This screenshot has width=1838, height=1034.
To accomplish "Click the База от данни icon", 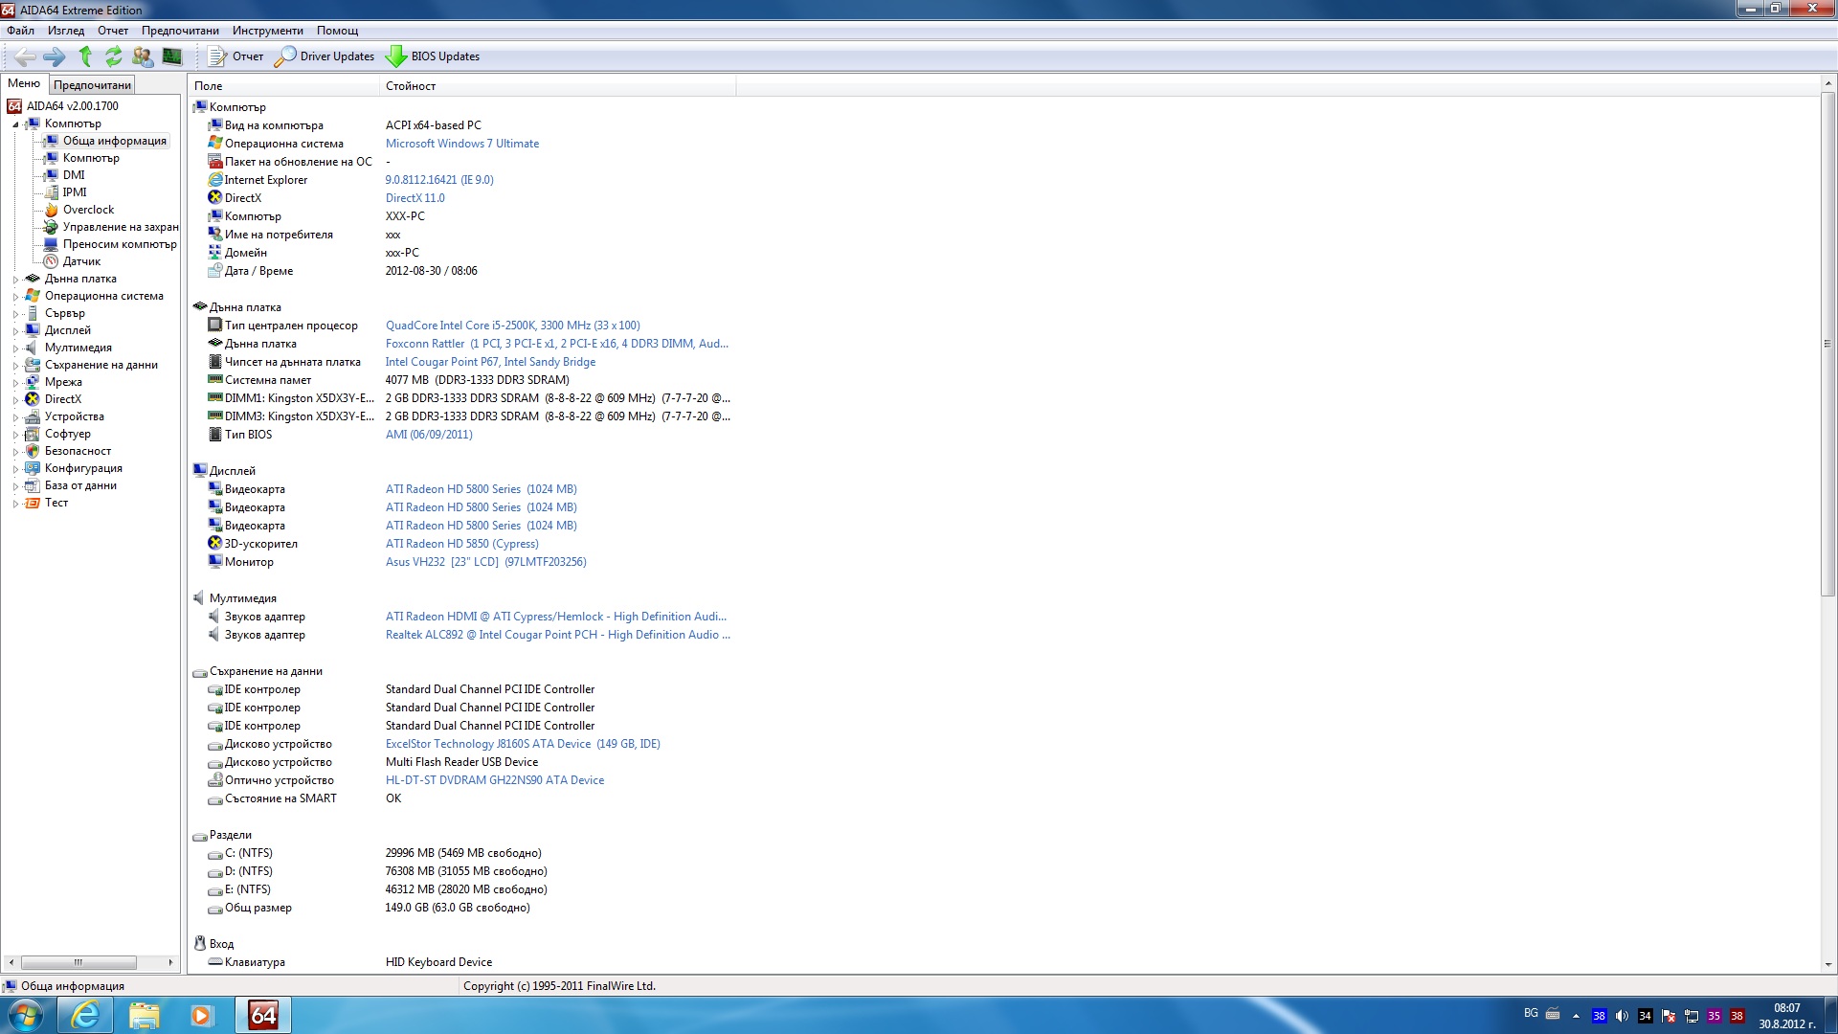I will pyautogui.click(x=33, y=485).
